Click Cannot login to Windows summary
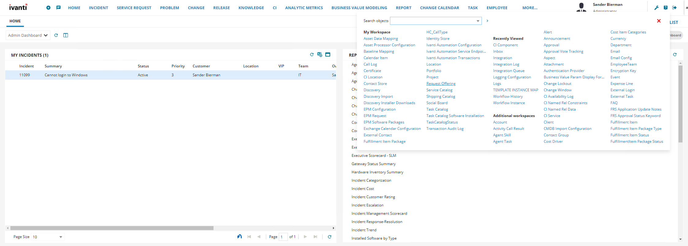 pyautogui.click(x=66, y=75)
